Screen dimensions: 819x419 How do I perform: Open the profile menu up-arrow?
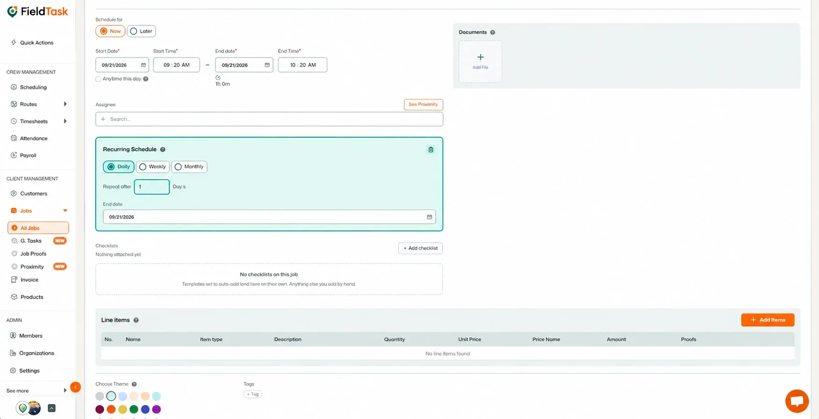[x=51, y=408]
